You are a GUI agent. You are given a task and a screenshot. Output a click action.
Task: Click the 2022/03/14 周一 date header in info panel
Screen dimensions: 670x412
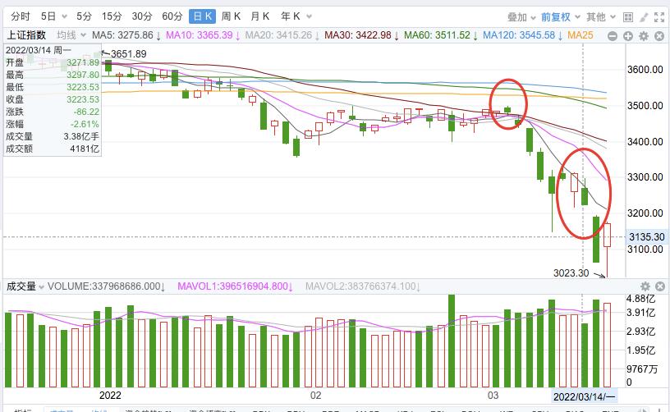click(x=39, y=50)
